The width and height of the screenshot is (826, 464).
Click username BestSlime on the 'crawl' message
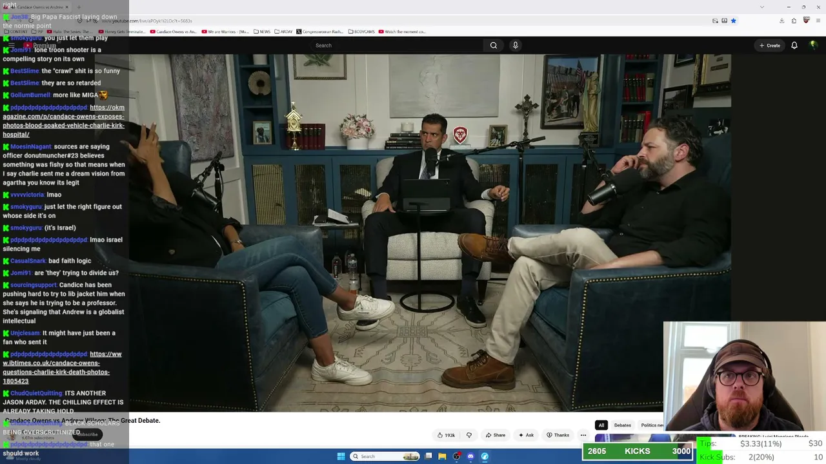click(25, 71)
